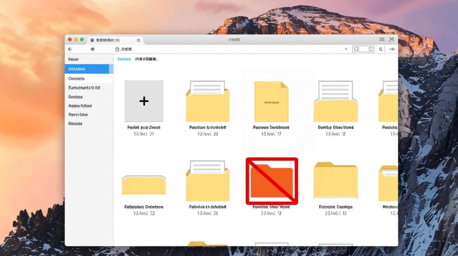Switch to the window's first tab
The image size is (458, 256).
click(112, 40)
